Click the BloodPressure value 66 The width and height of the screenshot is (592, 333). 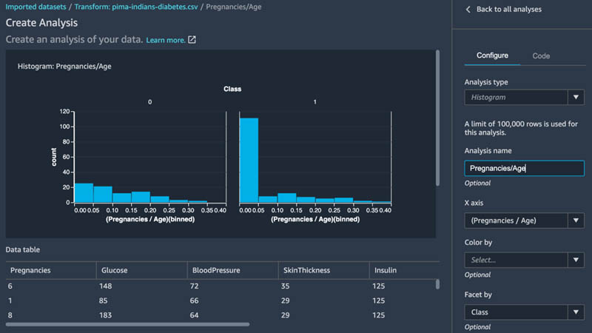pyautogui.click(x=194, y=301)
